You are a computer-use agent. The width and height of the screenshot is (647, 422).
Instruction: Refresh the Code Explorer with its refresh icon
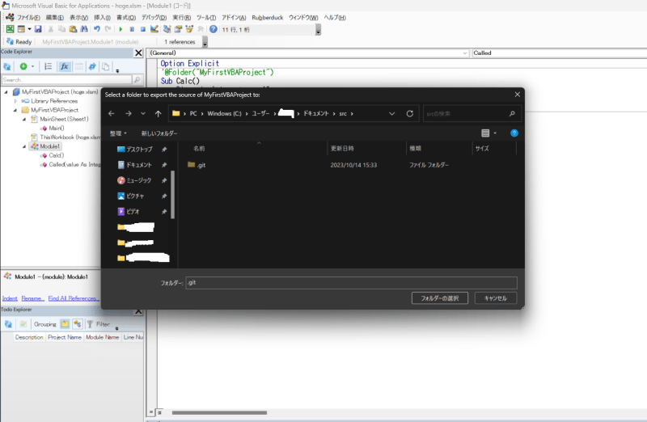(x=7, y=66)
